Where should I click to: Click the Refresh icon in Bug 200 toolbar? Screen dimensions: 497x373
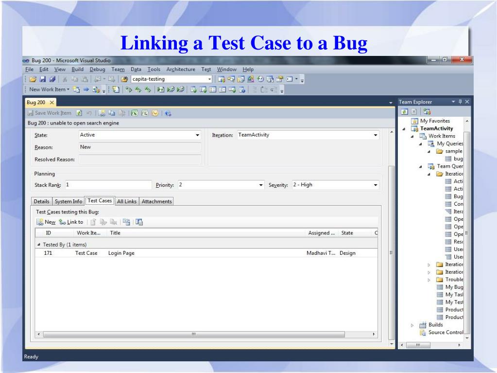click(79, 113)
